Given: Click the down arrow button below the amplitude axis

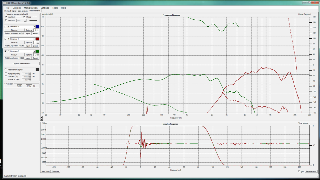Looking at the screenshot, I should click(x=42, y=119).
